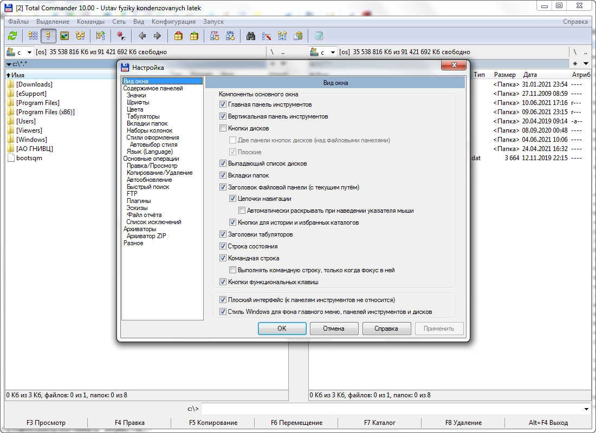Switch to thumbnail view icon
Screen dimensions: 596x433
click(64, 36)
